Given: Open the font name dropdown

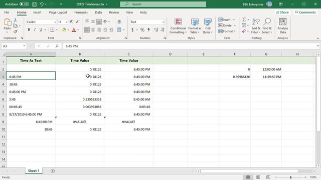Looking at the screenshot, I should (55, 22).
